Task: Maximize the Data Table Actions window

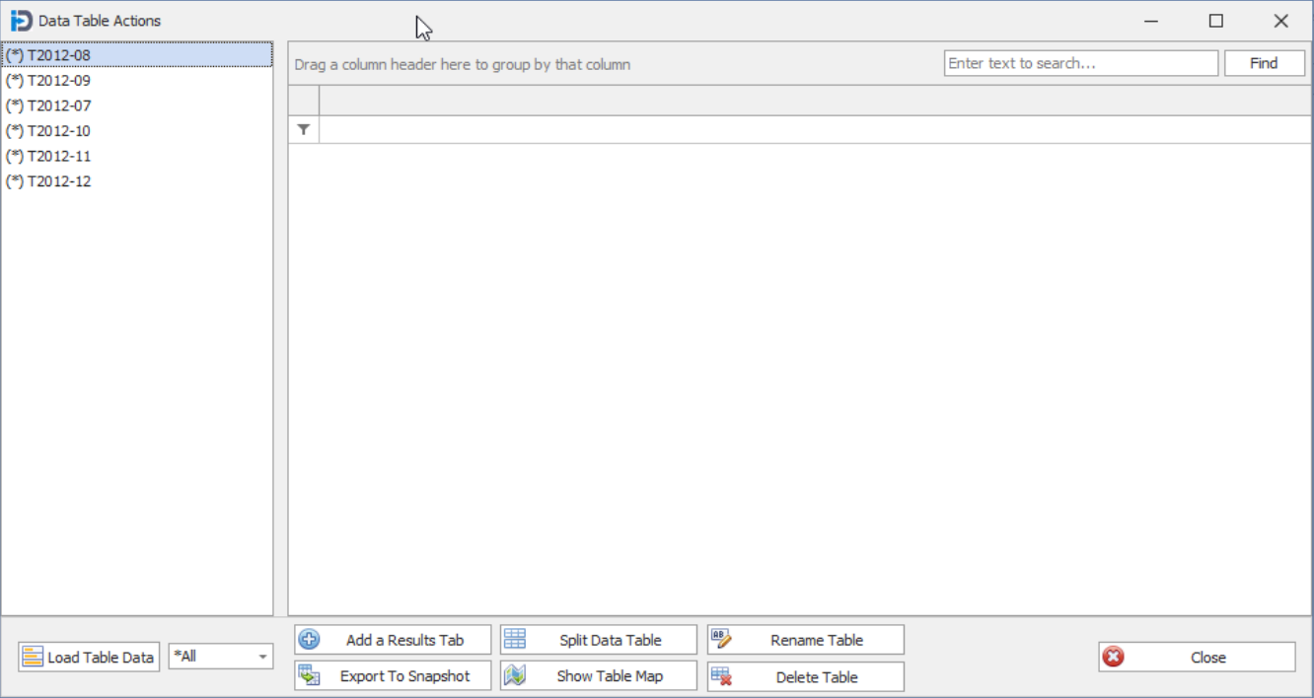Action: point(1216,21)
